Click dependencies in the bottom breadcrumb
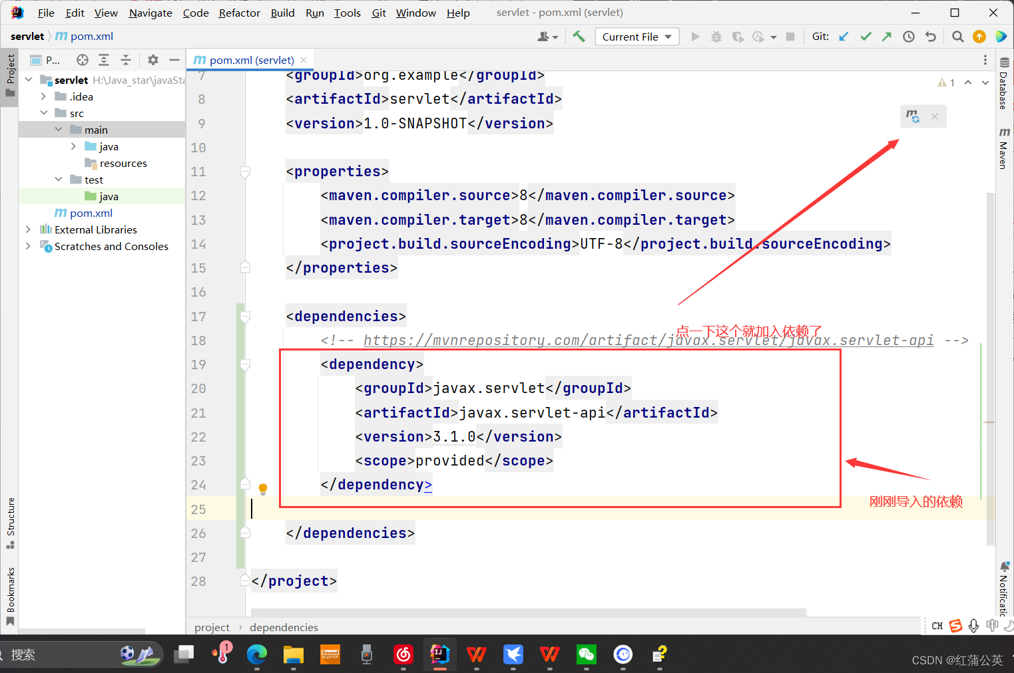This screenshot has width=1014, height=673. pyautogui.click(x=284, y=627)
